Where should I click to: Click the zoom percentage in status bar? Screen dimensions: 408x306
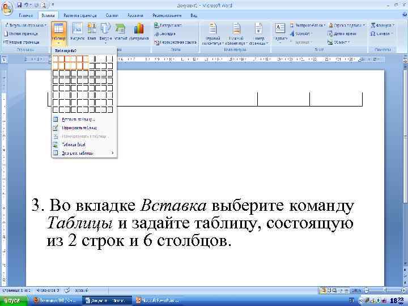click(356, 290)
